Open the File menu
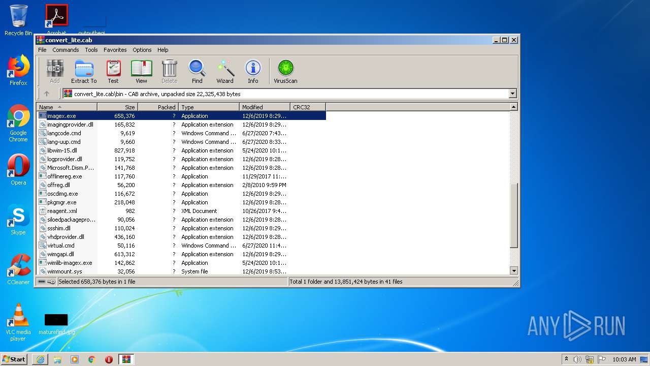 [42, 50]
